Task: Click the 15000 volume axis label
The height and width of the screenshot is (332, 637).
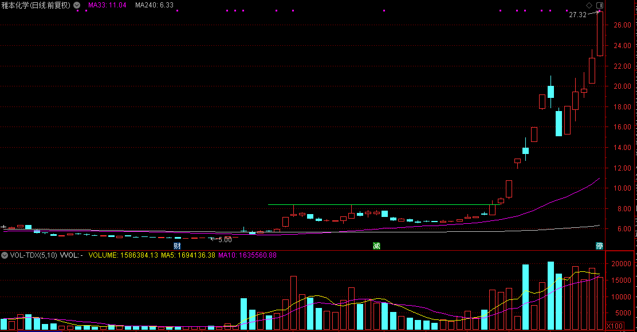Action: tap(622, 280)
